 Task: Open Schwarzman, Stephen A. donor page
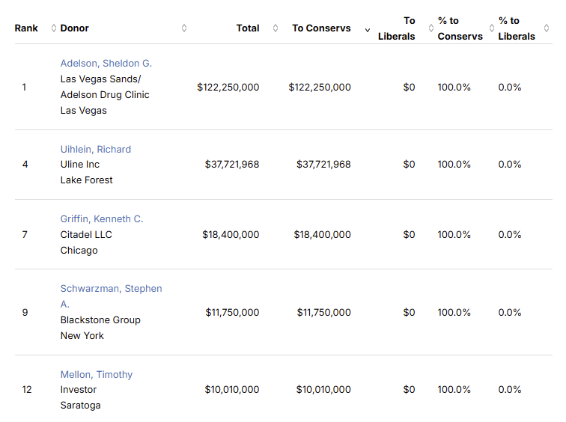tap(111, 296)
